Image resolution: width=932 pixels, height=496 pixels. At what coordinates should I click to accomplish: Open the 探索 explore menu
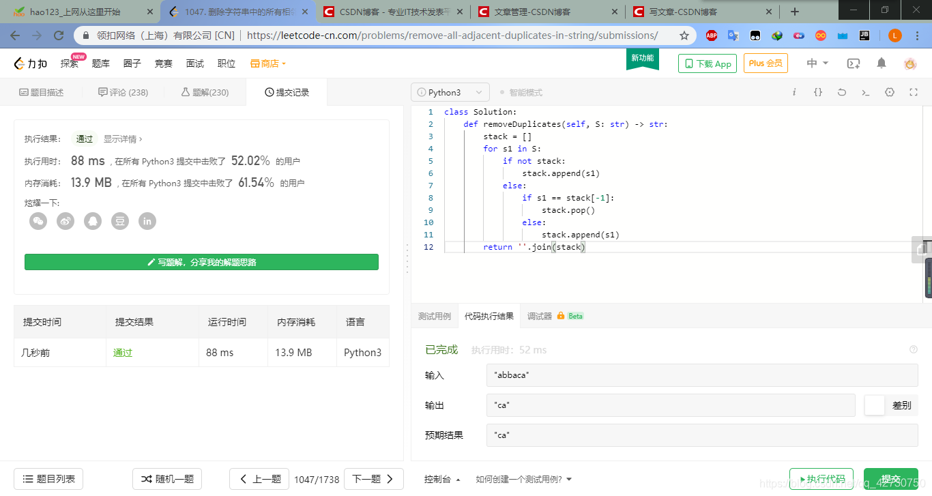(70, 63)
